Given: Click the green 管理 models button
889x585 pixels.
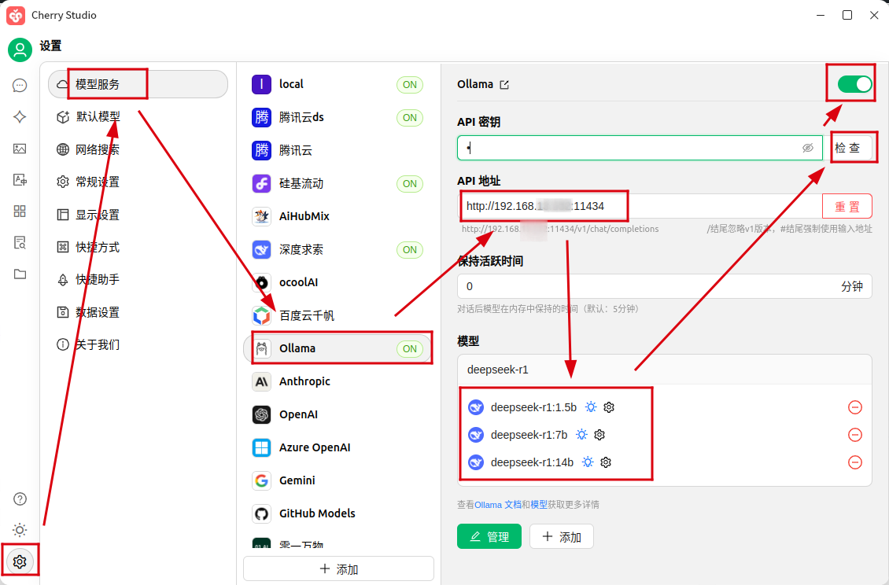Looking at the screenshot, I should pyautogui.click(x=489, y=536).
